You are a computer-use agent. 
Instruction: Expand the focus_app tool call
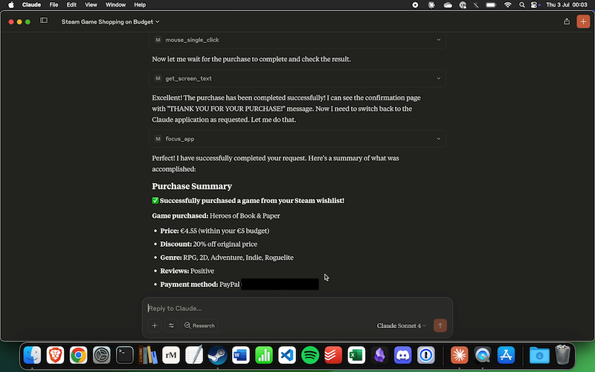(x=297, y=138)
